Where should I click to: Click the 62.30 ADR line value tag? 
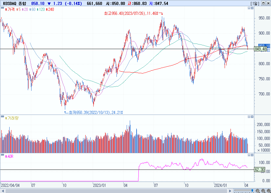pos(260,170)
